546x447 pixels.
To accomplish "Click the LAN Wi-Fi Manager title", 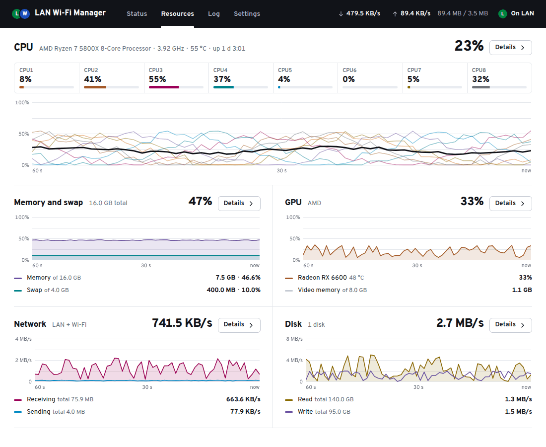I will point(70,13).
